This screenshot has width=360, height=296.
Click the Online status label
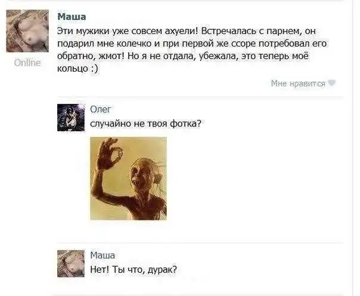click(x=27, y=63)
